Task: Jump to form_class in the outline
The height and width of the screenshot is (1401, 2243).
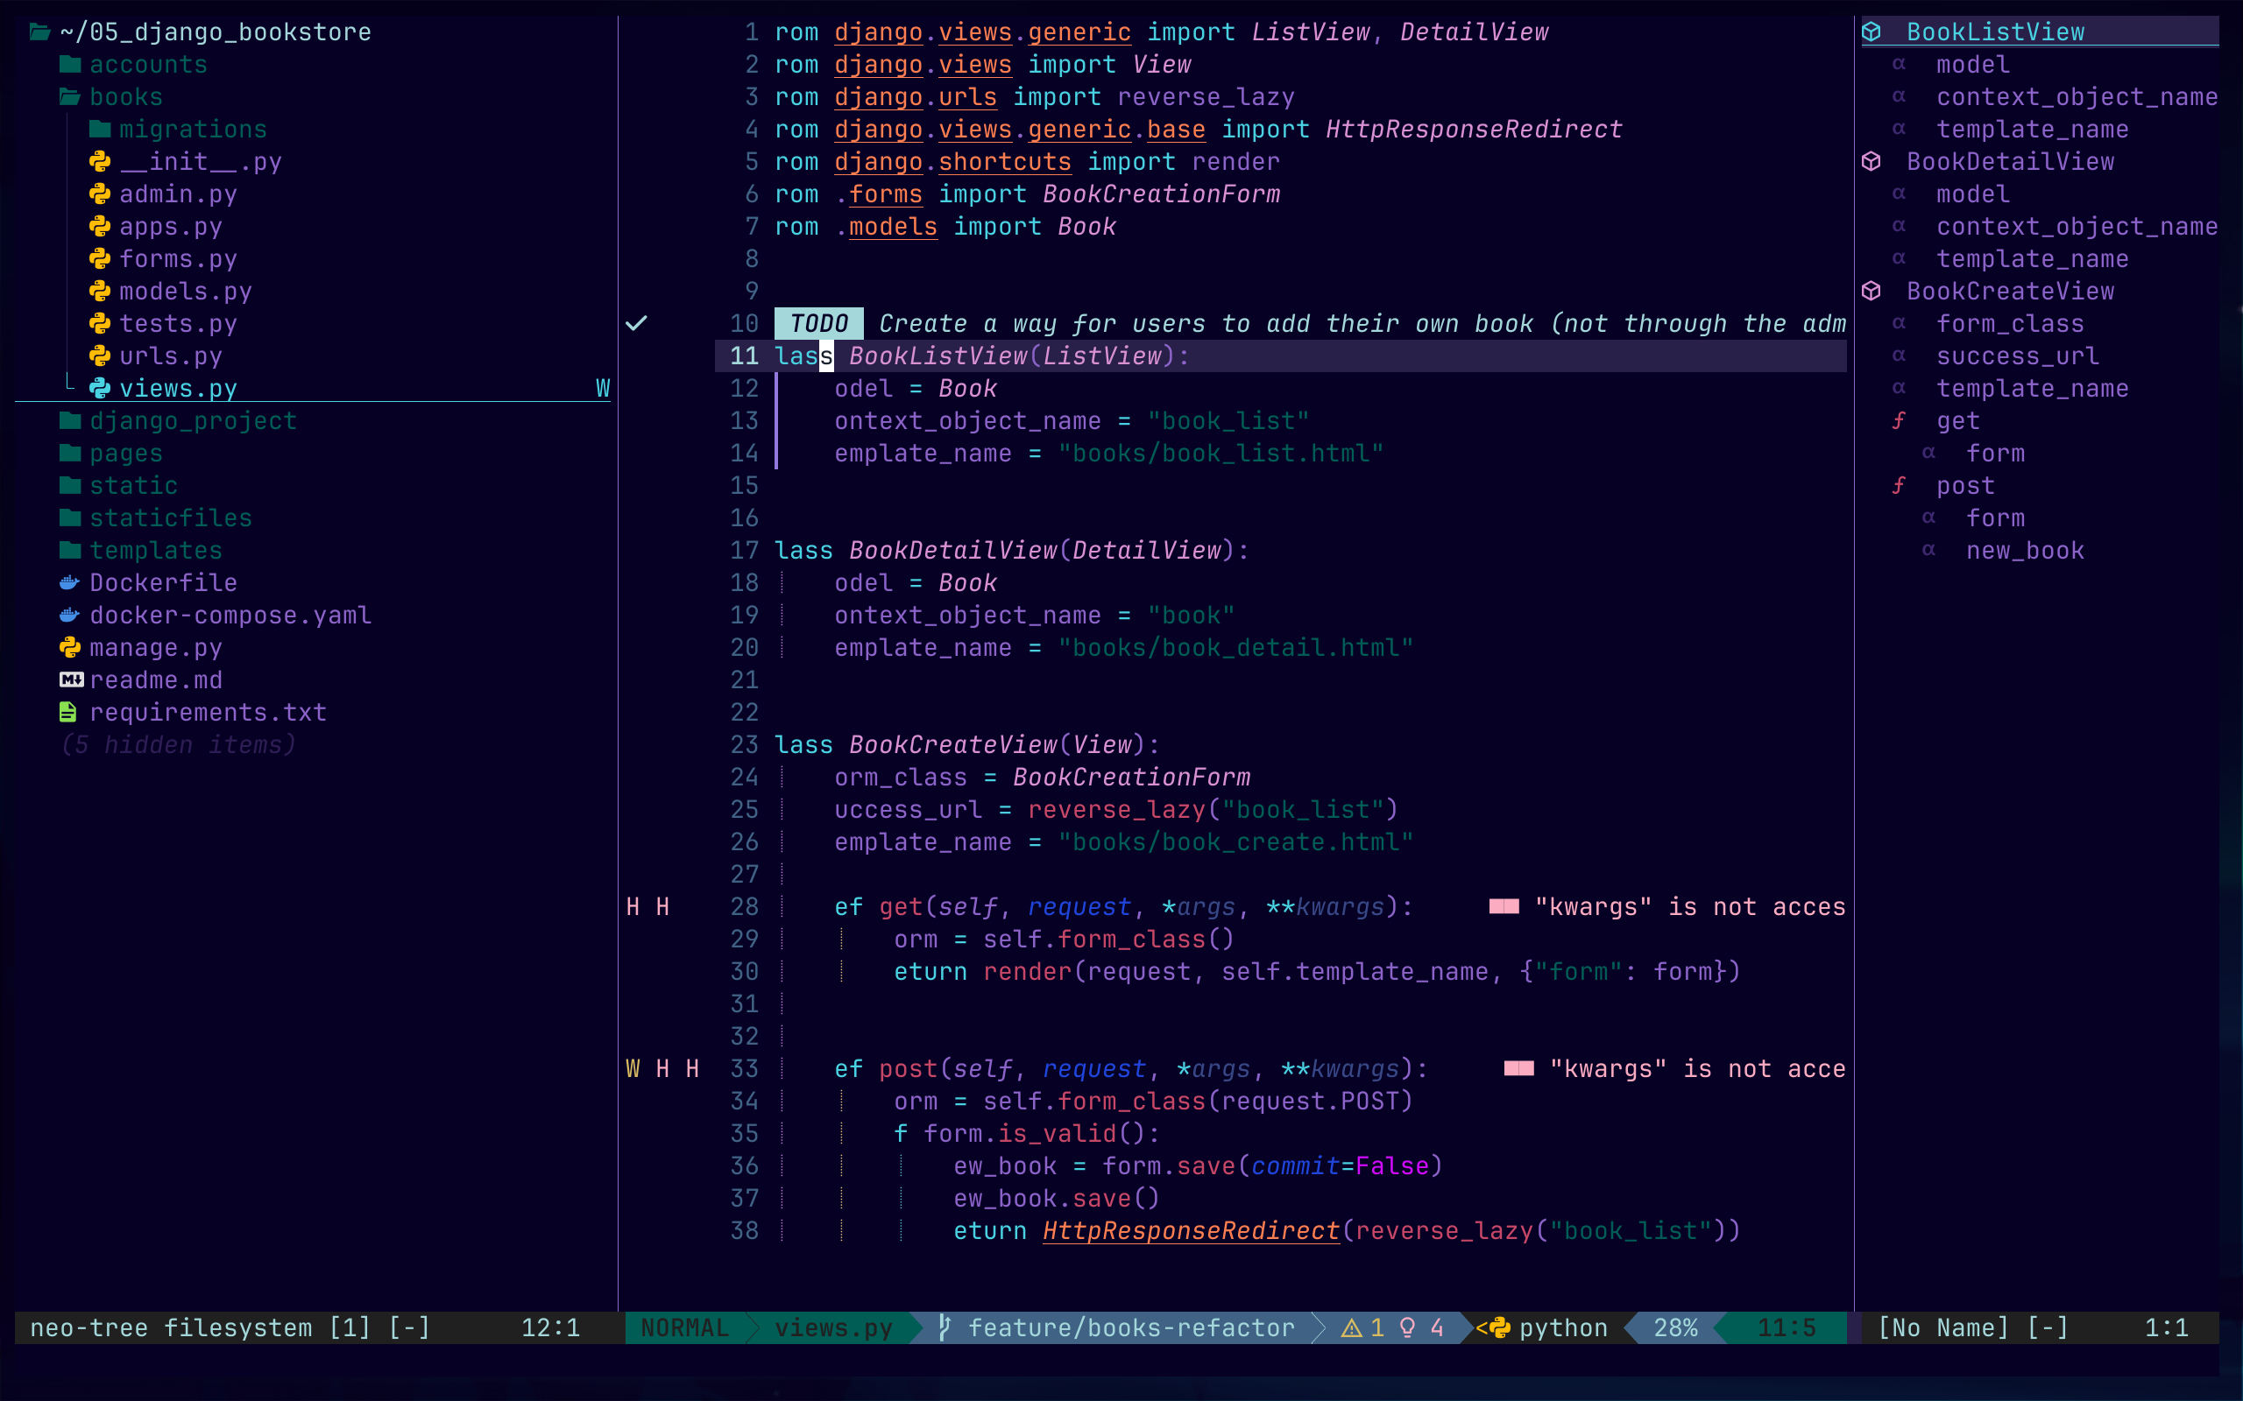Action: pos(2009,324)
